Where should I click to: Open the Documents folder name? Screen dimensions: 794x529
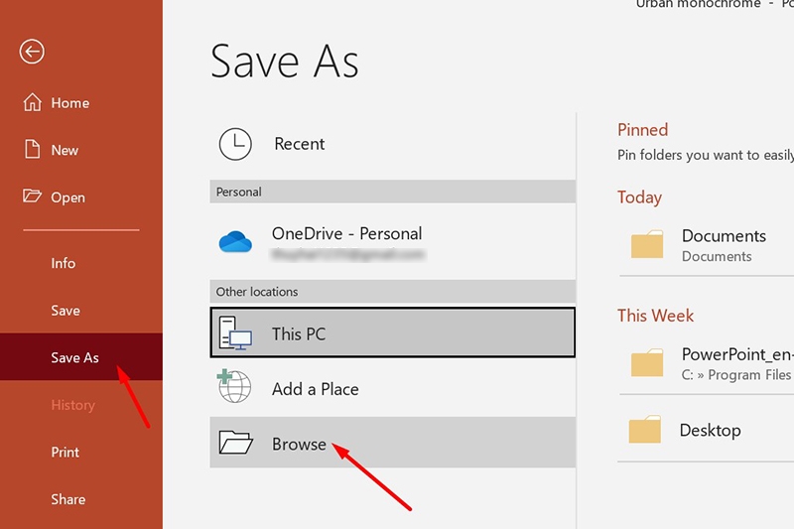[x=724, y=236]
